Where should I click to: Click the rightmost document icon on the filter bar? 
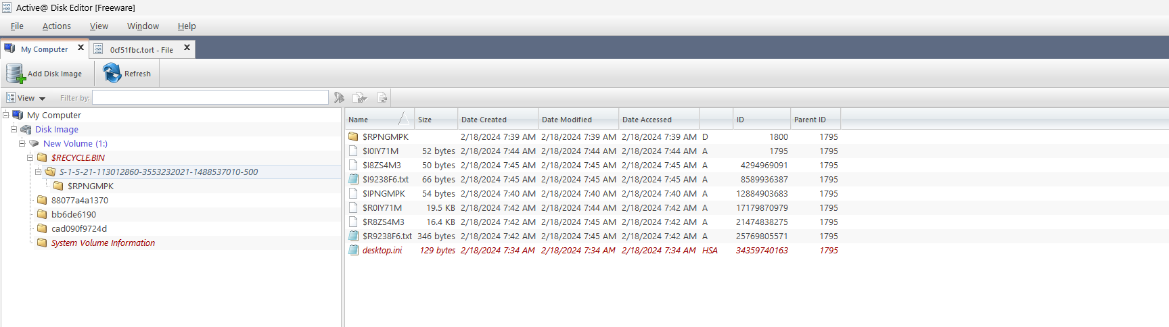tap(382, 98)
